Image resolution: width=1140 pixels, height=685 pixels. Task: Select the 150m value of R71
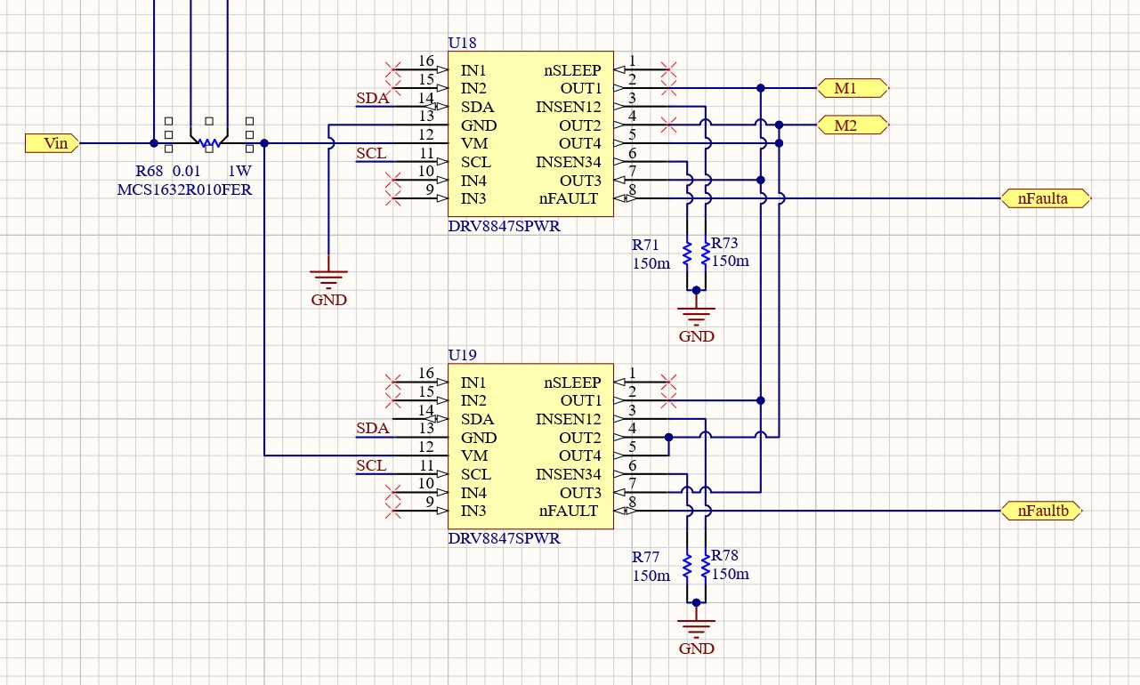[651, 263]
